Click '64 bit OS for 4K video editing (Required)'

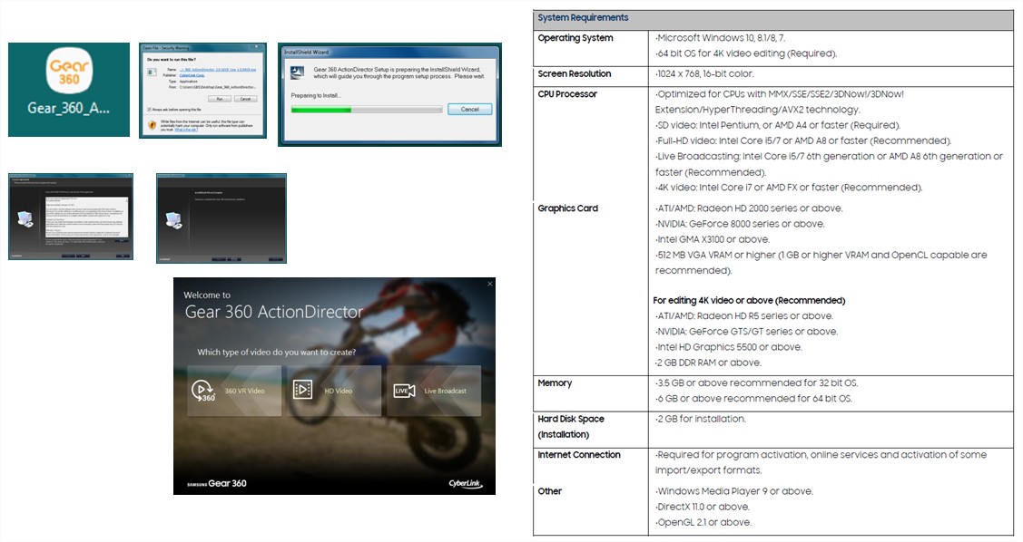click(x=746, y=53)
